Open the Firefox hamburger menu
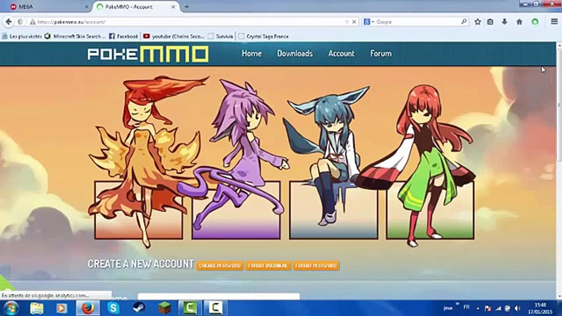 coord(554,22)
